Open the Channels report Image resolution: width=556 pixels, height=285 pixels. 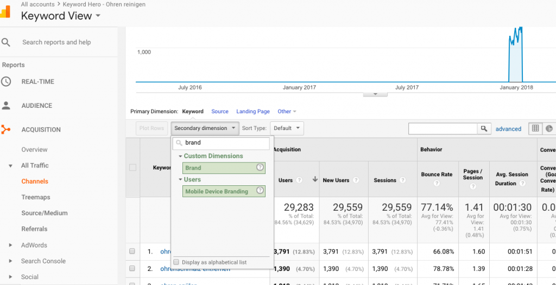coord(35,182)
